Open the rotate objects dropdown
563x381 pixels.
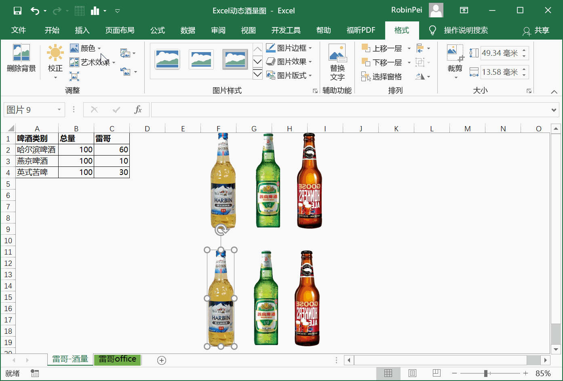tap(423, 76)
